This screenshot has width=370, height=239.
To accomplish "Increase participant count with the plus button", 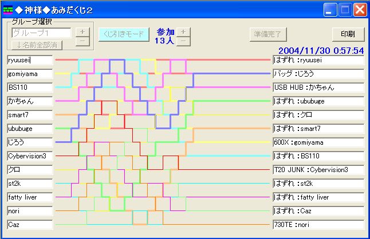I will [183, 31].
